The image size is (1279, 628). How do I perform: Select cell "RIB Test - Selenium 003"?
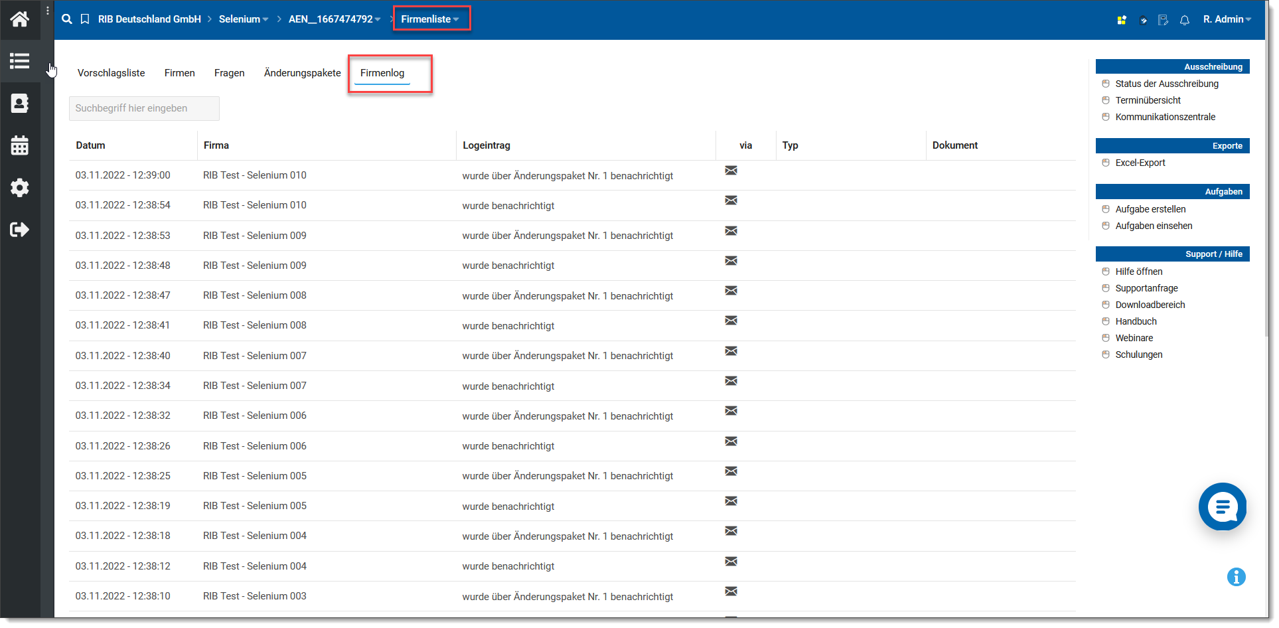click(255, 596)
